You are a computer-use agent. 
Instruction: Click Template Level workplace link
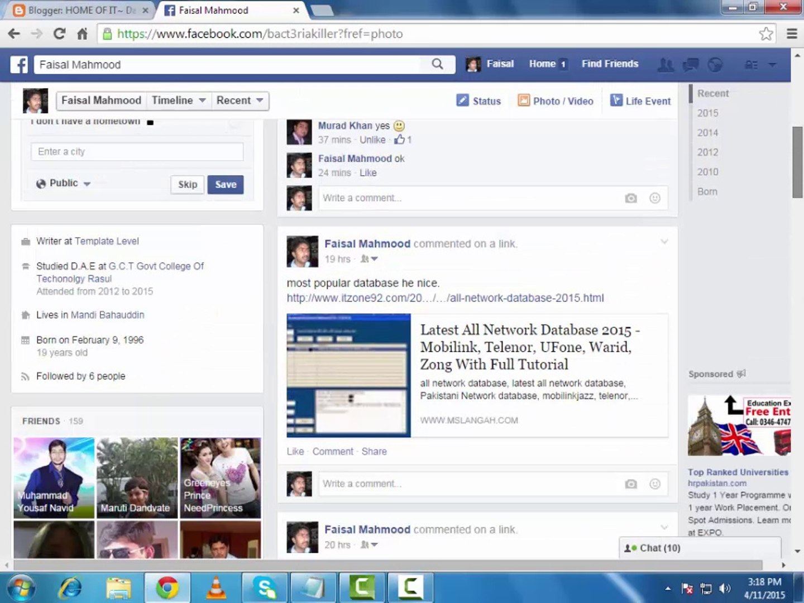pyautogui.click(x=107, y=241)
